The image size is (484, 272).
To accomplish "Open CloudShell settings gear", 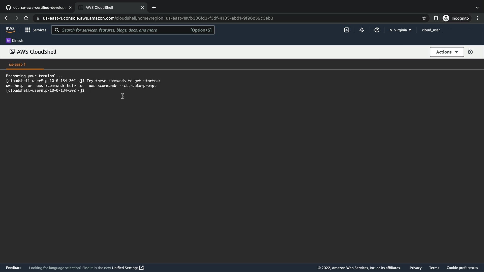I will coord(470,52).
